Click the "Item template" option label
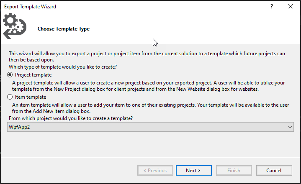This screenshot has height=184, width=301. click(x=31, y=97)
